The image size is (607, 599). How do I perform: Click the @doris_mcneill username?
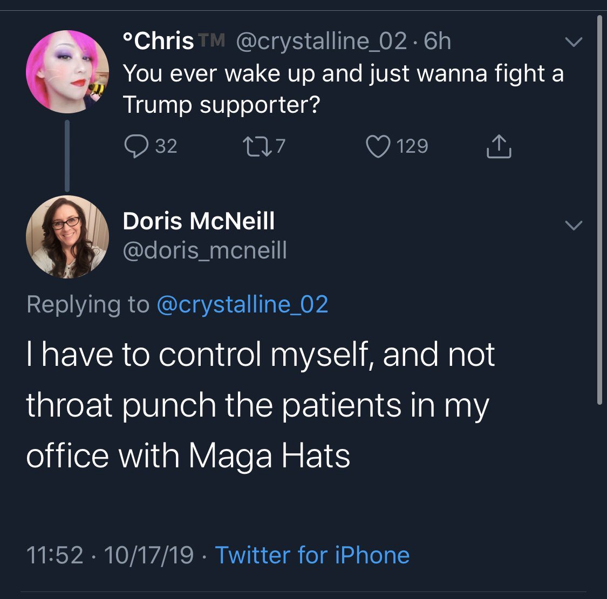205,250
